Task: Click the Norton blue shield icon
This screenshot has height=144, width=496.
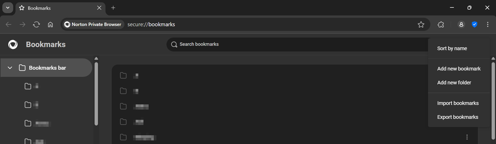Action: click(475, 24)
